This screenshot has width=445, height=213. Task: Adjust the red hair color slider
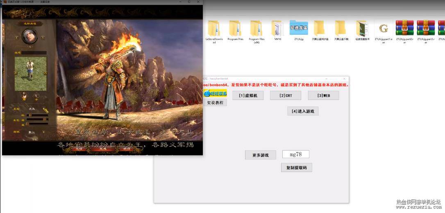click(37, 116)
